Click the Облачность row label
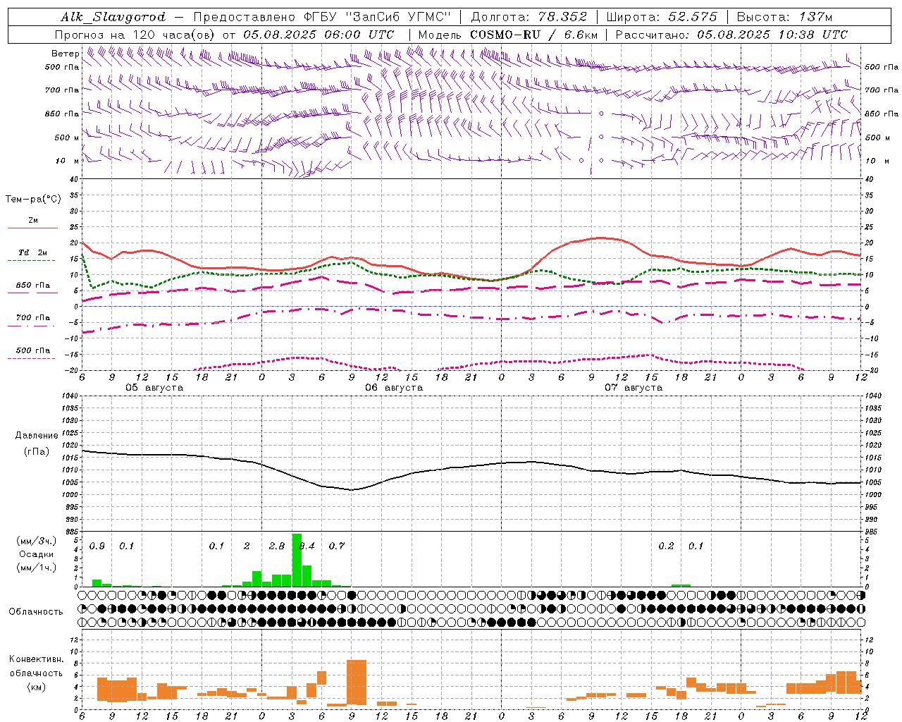The height and width of the screenshot is (722, 902). tap(36, 611)
